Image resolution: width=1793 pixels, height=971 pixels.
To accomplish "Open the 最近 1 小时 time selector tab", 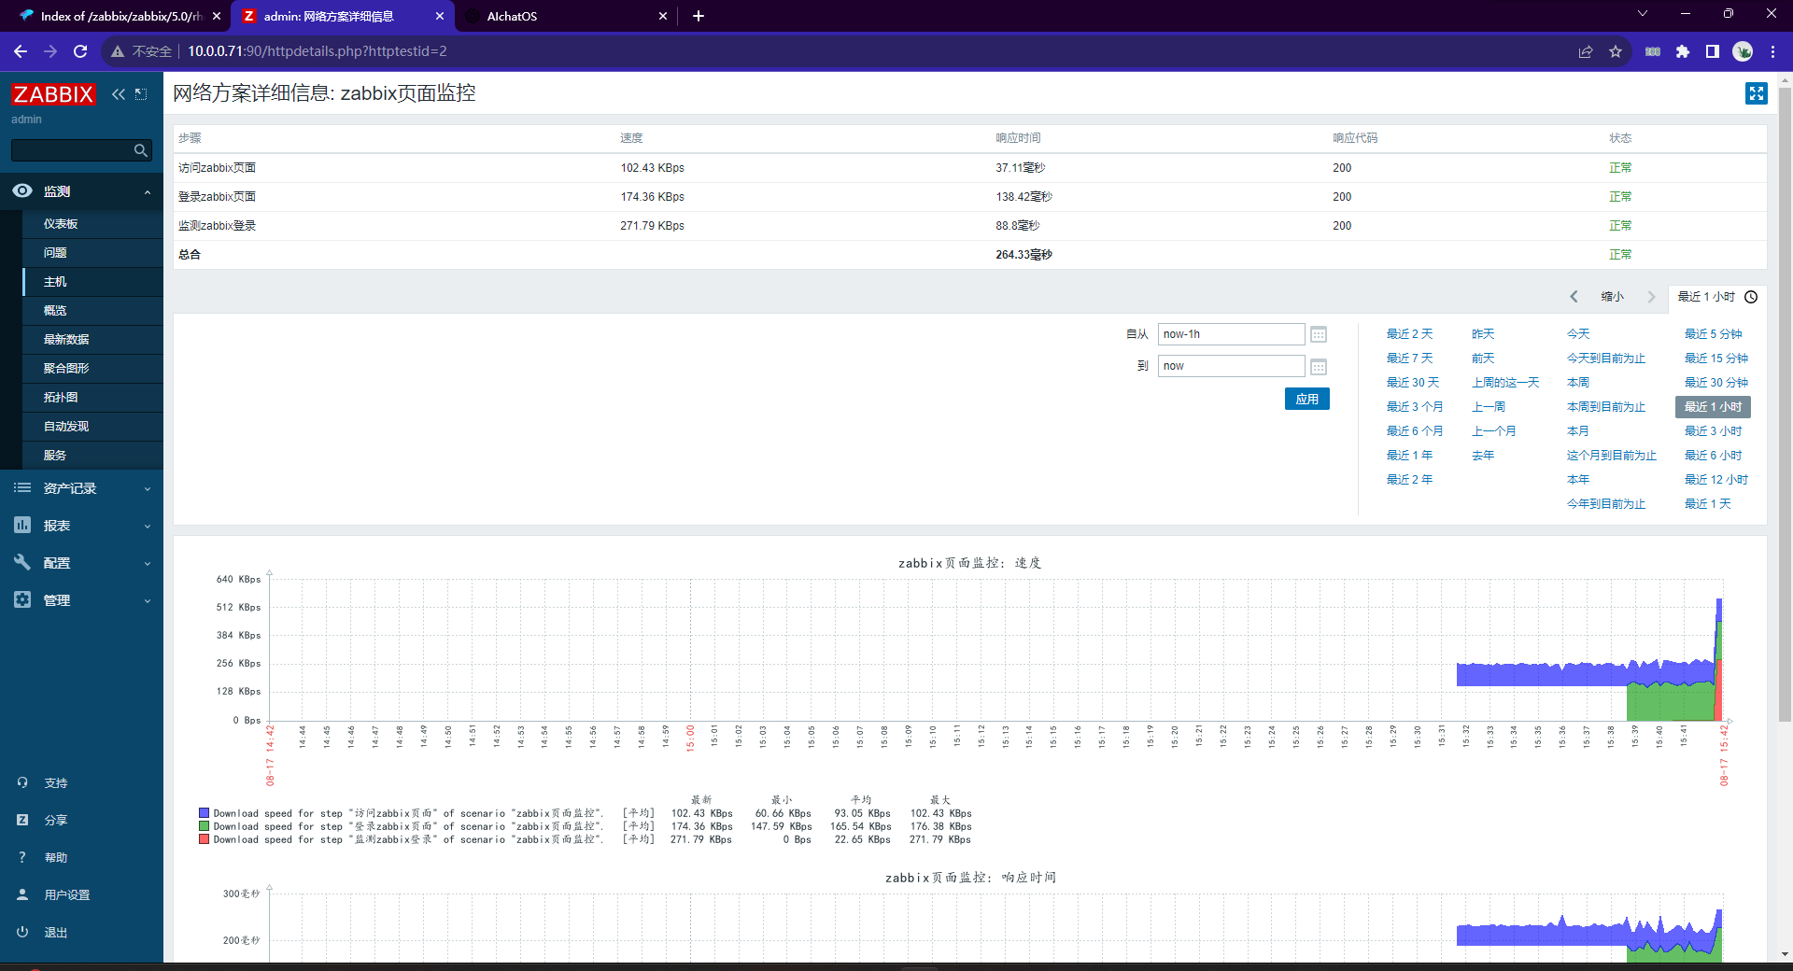I will (1716, 297).
